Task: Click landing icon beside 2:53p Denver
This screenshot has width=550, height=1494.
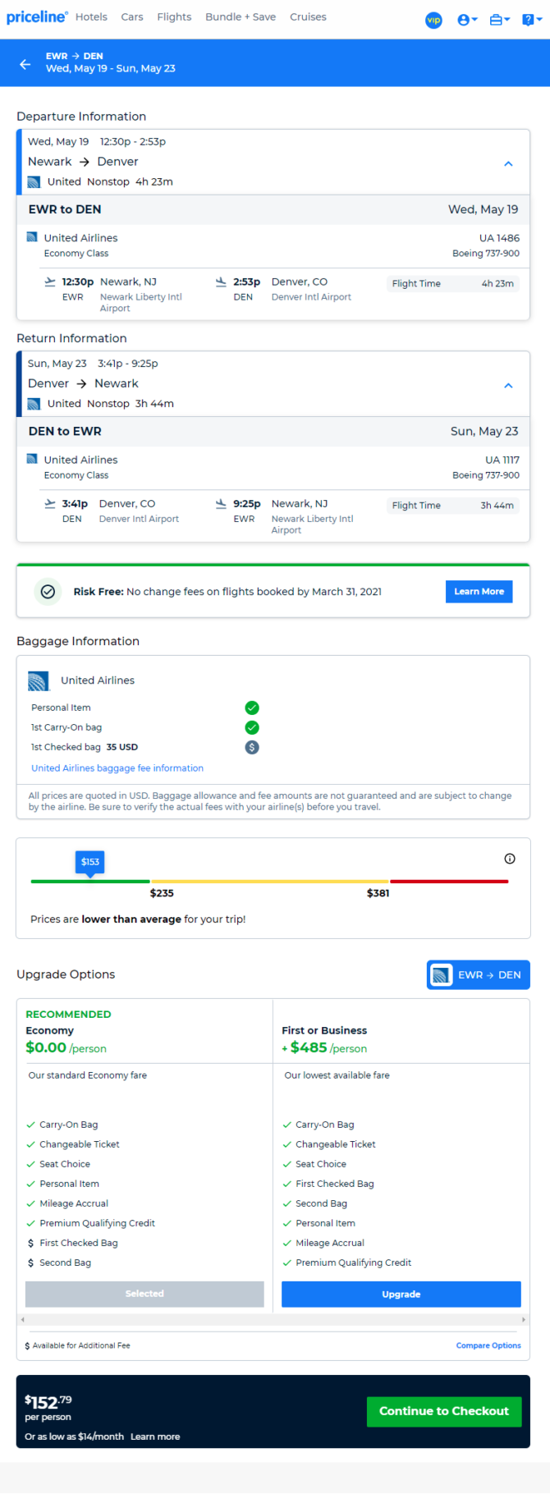Action: pos(221,282)
